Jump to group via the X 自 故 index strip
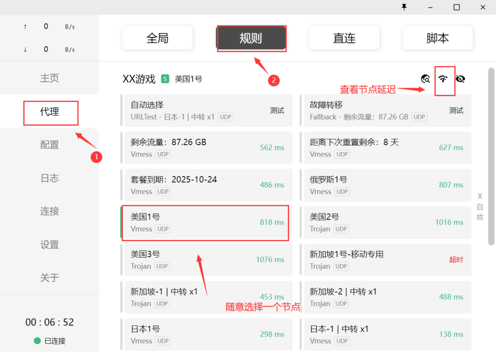The image size is (496, 352). (x=480, y=207)
